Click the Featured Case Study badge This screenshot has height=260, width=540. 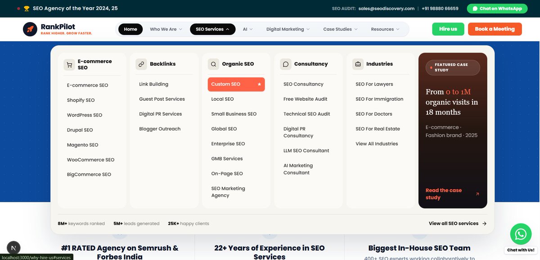(x=453, y=67)
